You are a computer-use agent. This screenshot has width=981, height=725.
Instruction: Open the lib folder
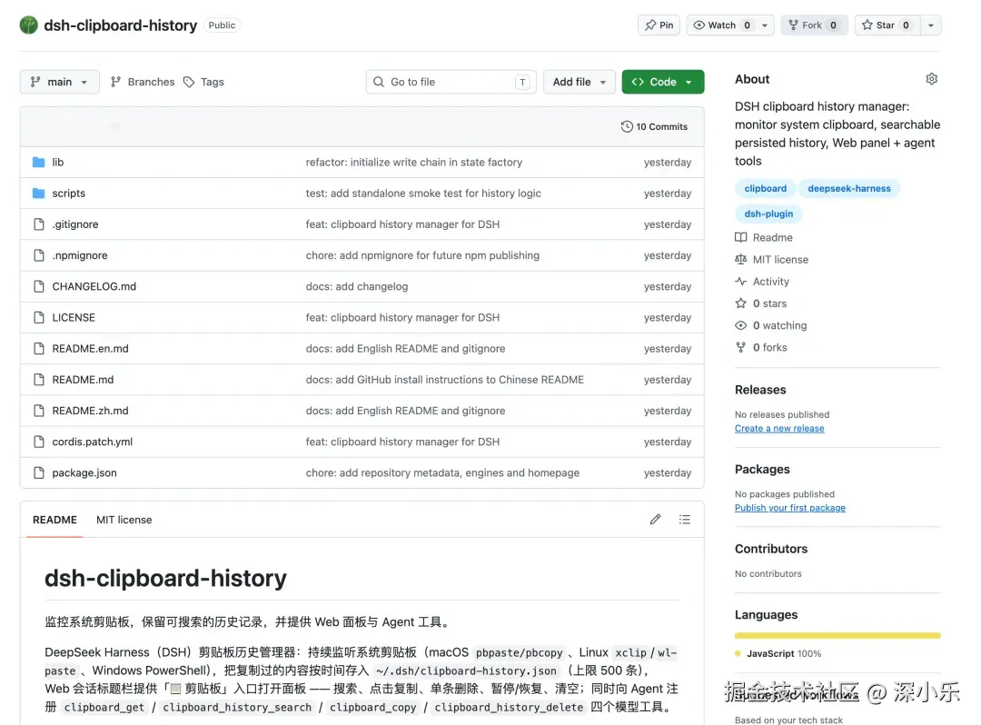click(x=57, y=162)
